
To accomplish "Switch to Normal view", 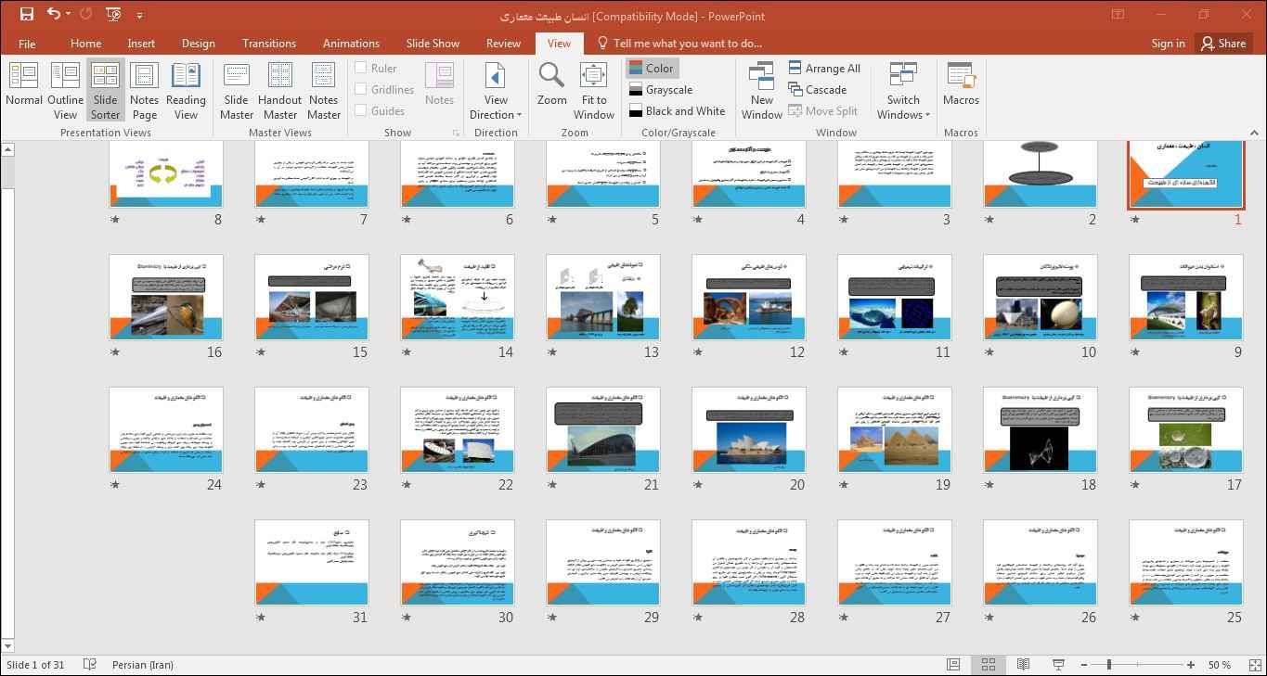I will tap(24, 89).
